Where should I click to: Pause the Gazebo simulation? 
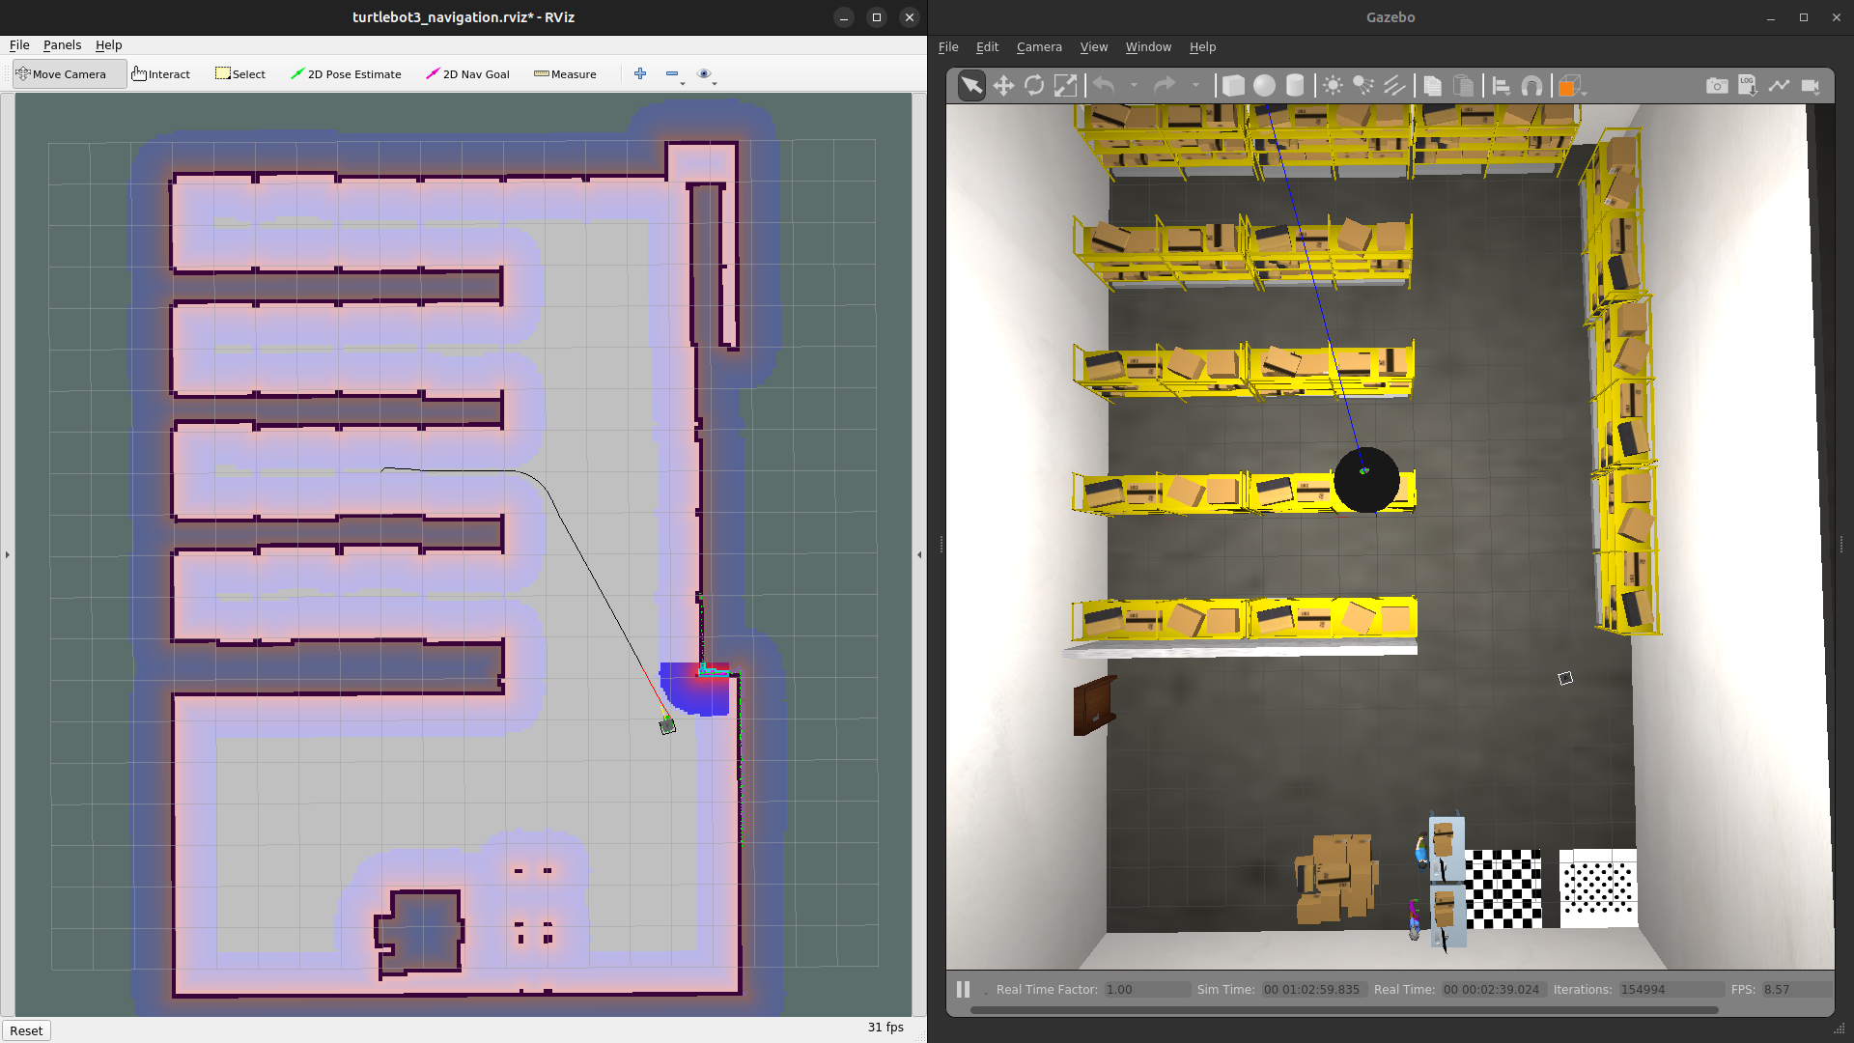click(963, 990)
